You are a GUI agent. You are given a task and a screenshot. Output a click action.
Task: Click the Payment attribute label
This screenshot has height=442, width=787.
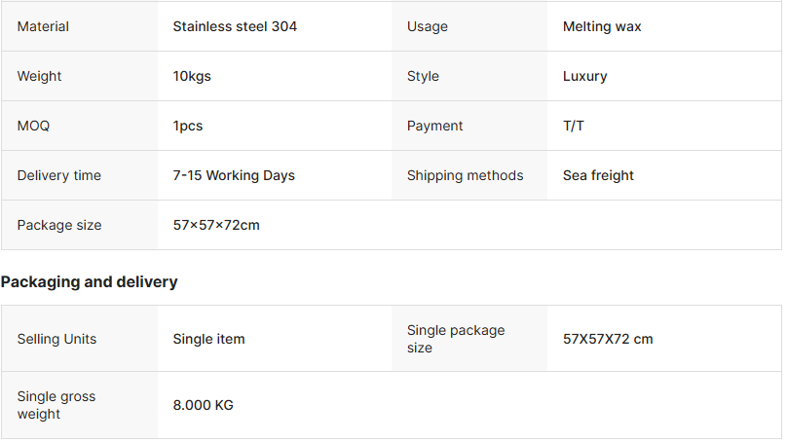(434, 126)
